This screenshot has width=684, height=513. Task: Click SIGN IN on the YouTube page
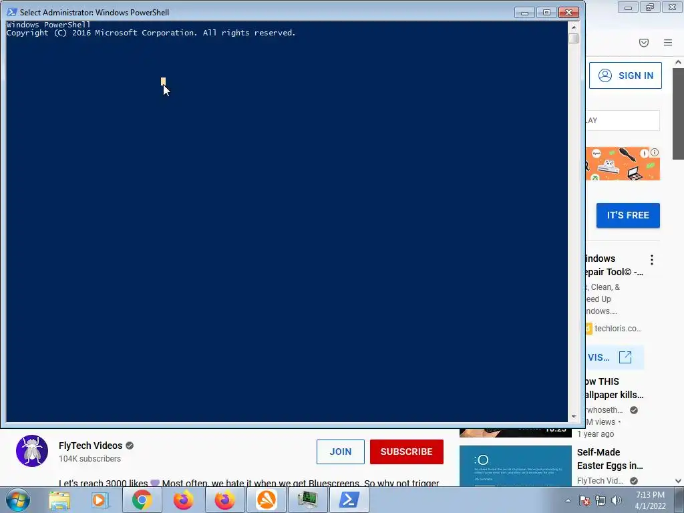pos(625,75)
